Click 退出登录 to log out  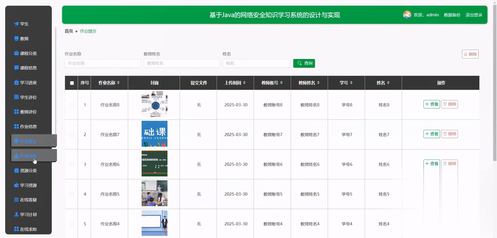[474, 15]
